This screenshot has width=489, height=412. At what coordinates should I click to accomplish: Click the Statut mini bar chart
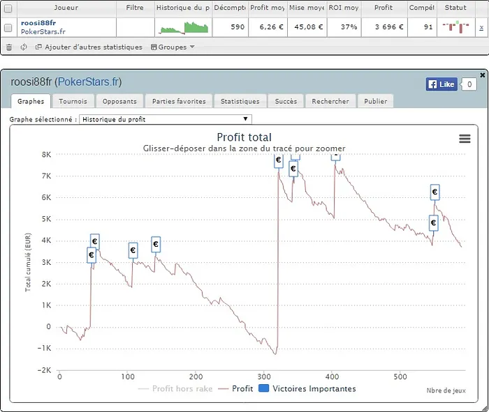pyautogui.click(x=456, y=26)
